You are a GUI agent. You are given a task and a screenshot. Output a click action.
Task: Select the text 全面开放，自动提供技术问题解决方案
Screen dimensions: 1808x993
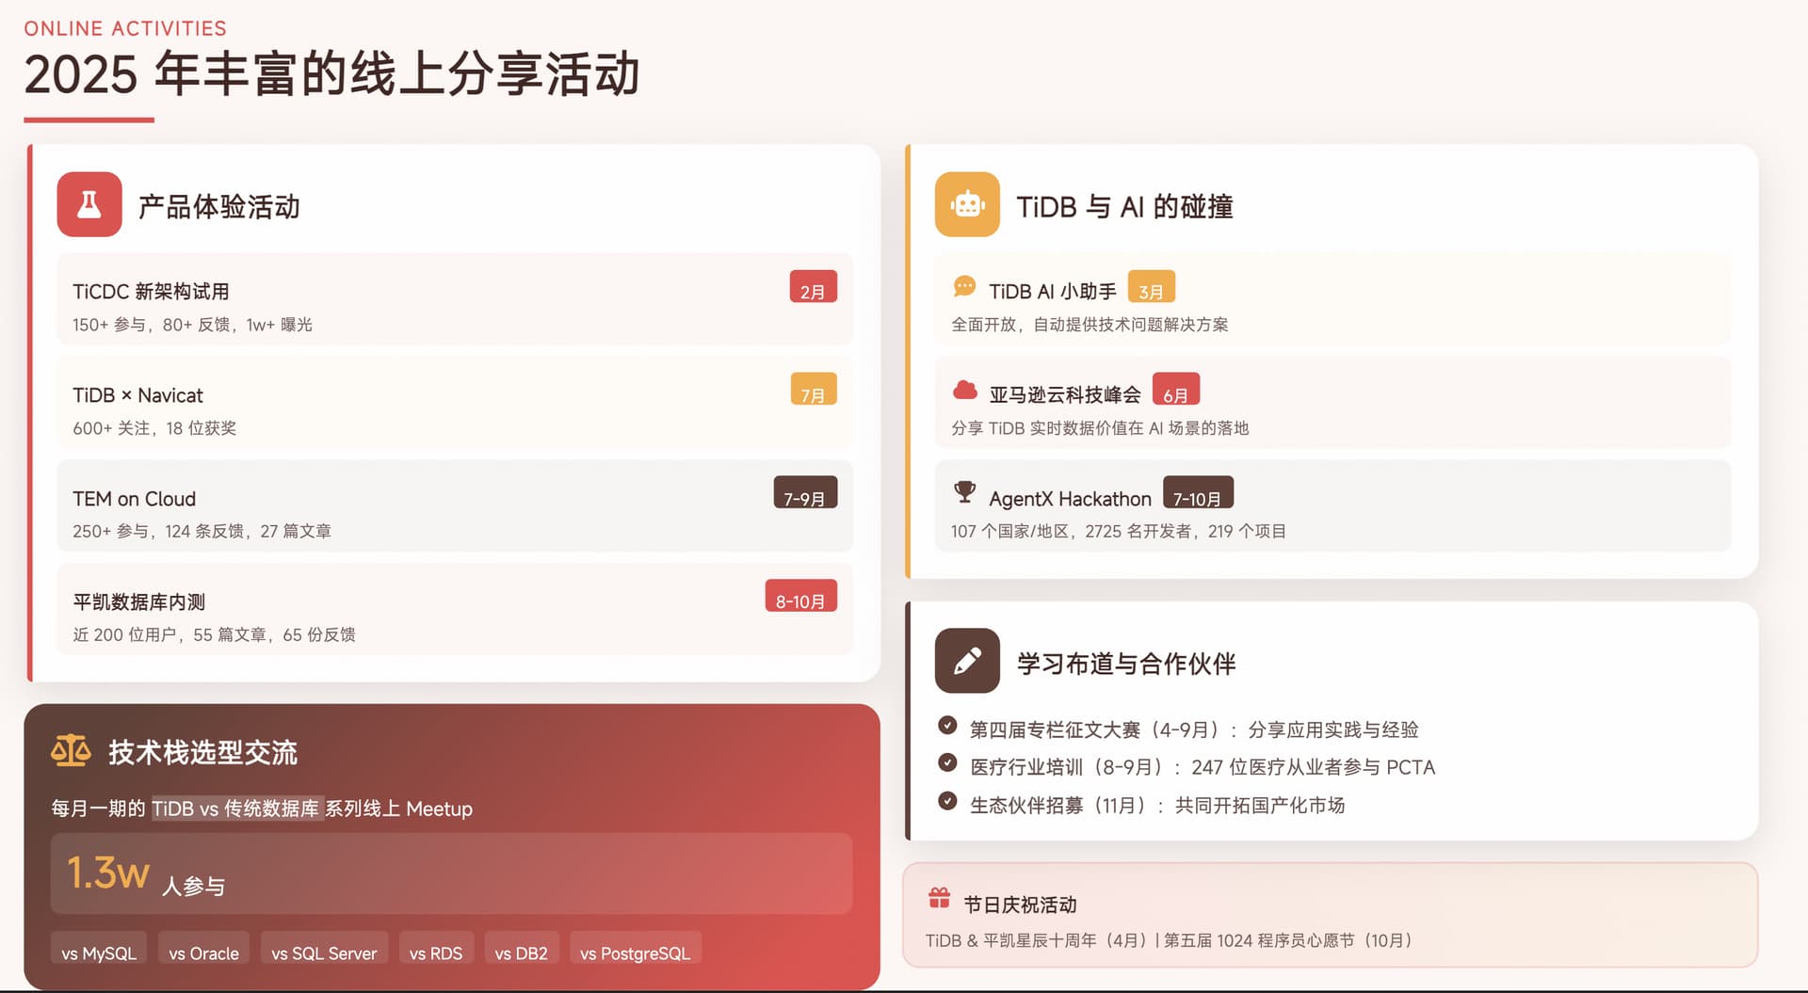pyautogui.click(x=1090, y=325)
